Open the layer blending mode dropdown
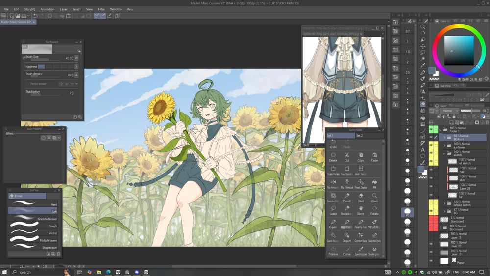Screen dimensions: 490x276 [449, 111]
